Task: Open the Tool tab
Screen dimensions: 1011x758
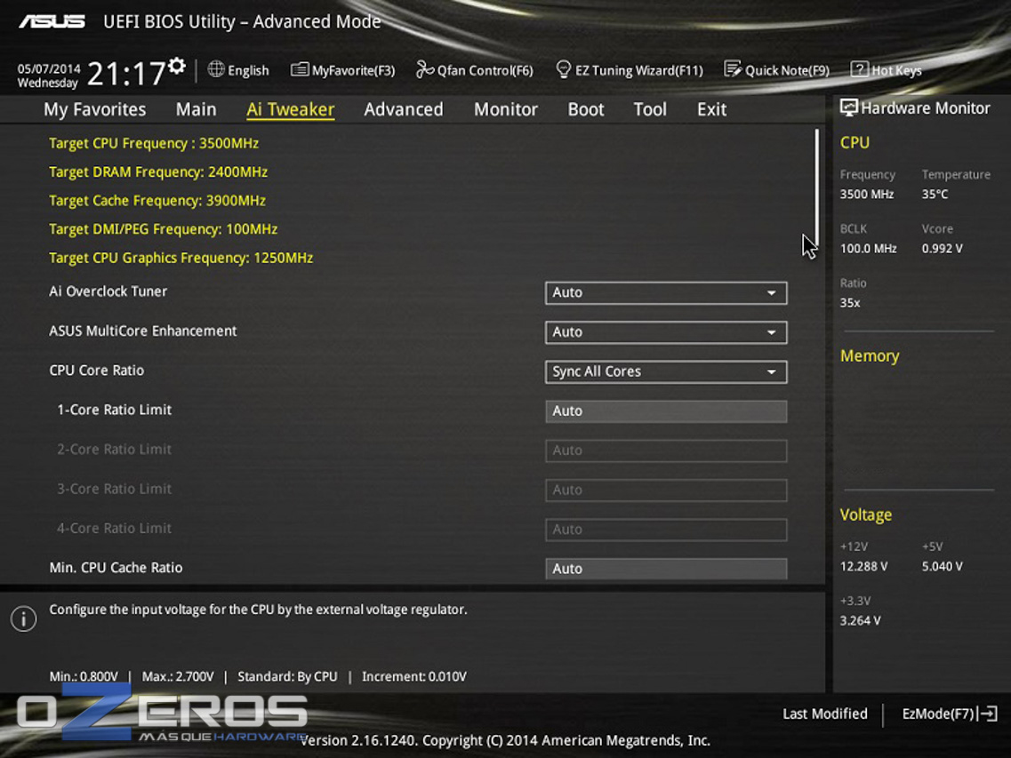Action: click(x=650, y=109)
